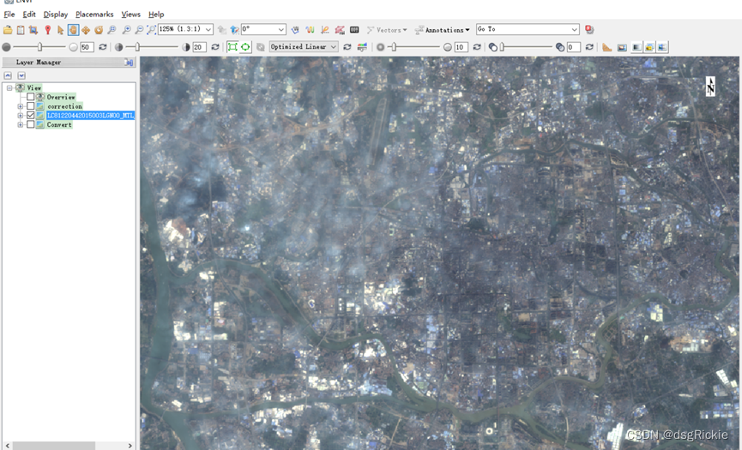Click the North Up arrow icon
This screenshot has height=450, width=742.
pyautogui.click(x=235, y=30)
